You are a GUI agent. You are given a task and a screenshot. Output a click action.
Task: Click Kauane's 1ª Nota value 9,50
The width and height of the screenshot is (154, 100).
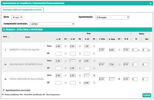[102, 65]
